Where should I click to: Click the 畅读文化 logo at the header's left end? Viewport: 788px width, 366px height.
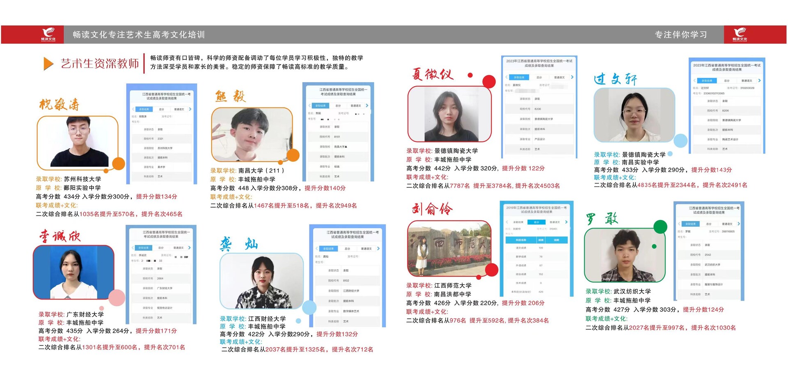coord(48,34)
